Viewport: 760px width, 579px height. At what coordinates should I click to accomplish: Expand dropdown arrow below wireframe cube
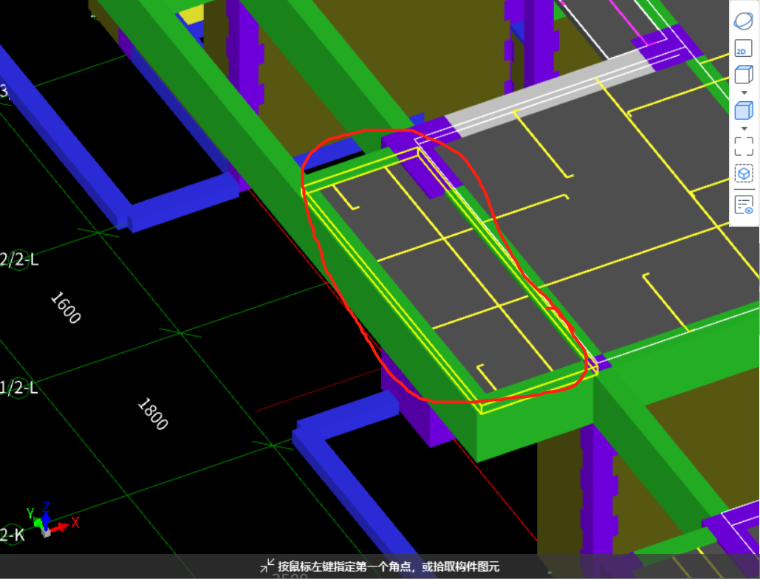(743, 93)
